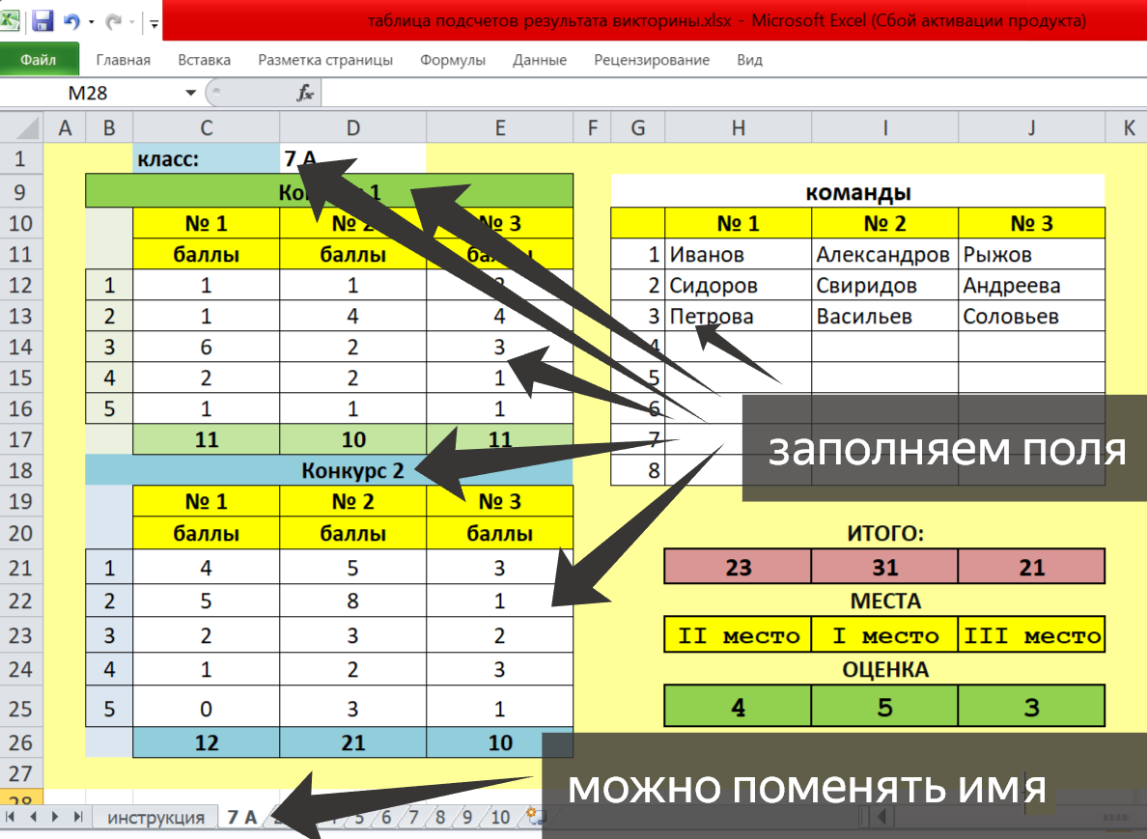Jump to first sheet with navigation arrow
This screenshot has height=839, width=1147.
coord(12,817)
